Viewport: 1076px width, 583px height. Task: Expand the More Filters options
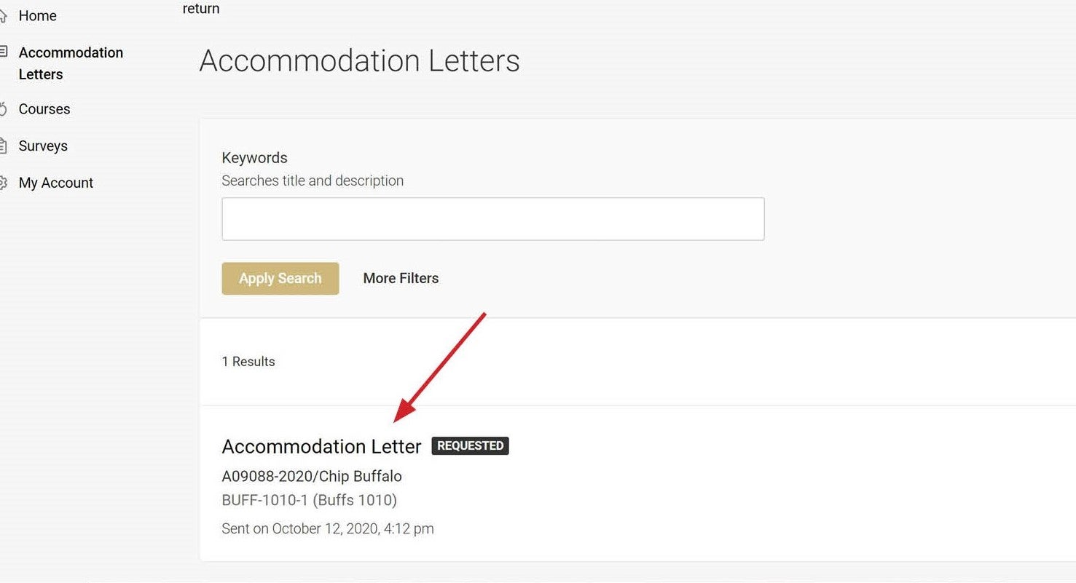(x=401, y=279)
